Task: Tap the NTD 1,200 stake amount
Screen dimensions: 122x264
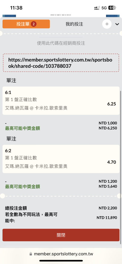Action: (x=108, y=181)
